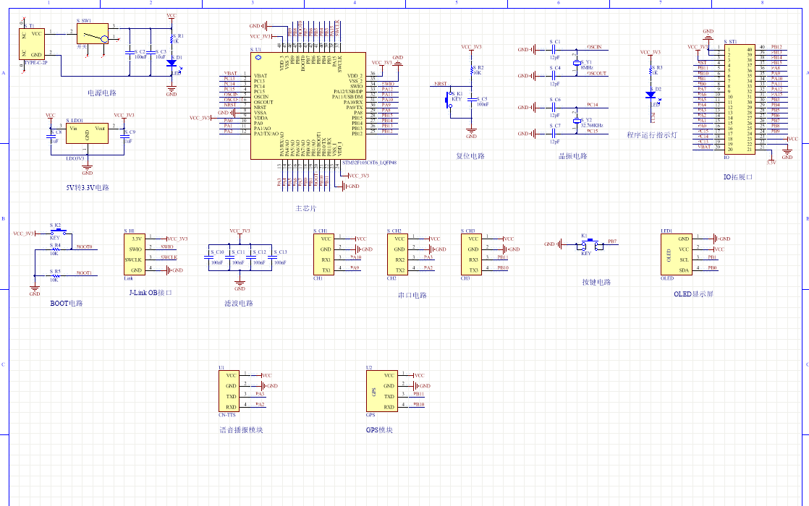Select the S_Y2 32.768KHz crystal

[577, 121]
